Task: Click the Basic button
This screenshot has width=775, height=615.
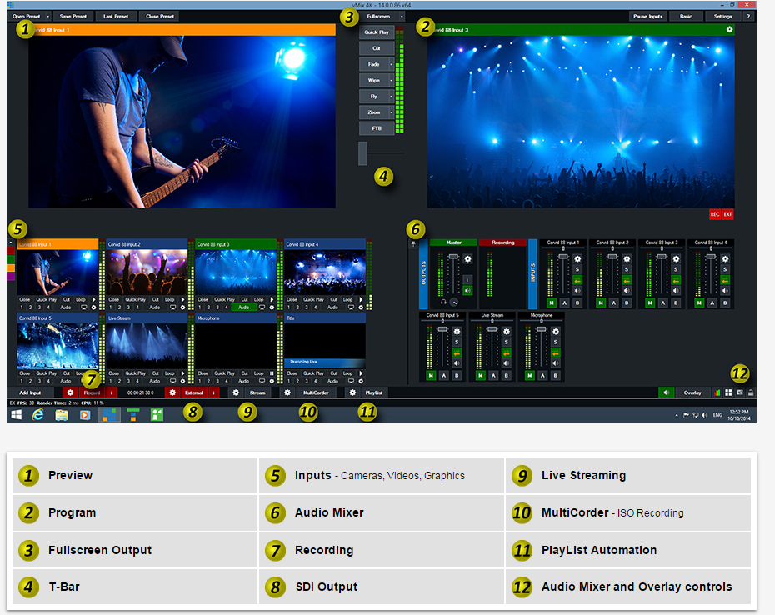Action: pos(686,17)
